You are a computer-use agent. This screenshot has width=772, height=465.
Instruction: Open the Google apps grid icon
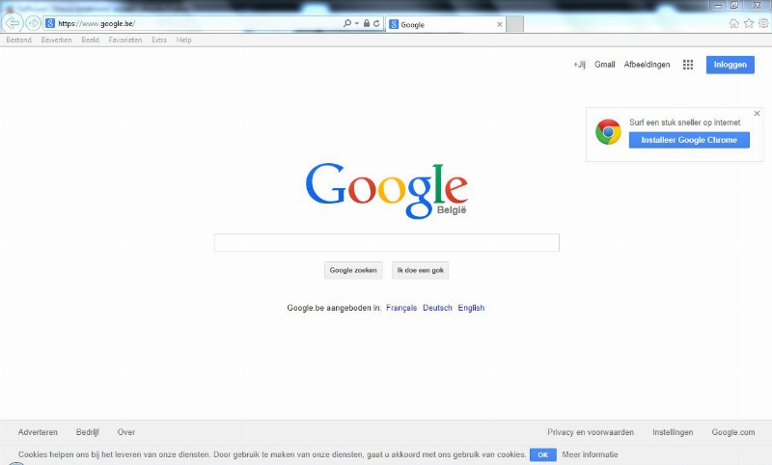pos(688,65)
